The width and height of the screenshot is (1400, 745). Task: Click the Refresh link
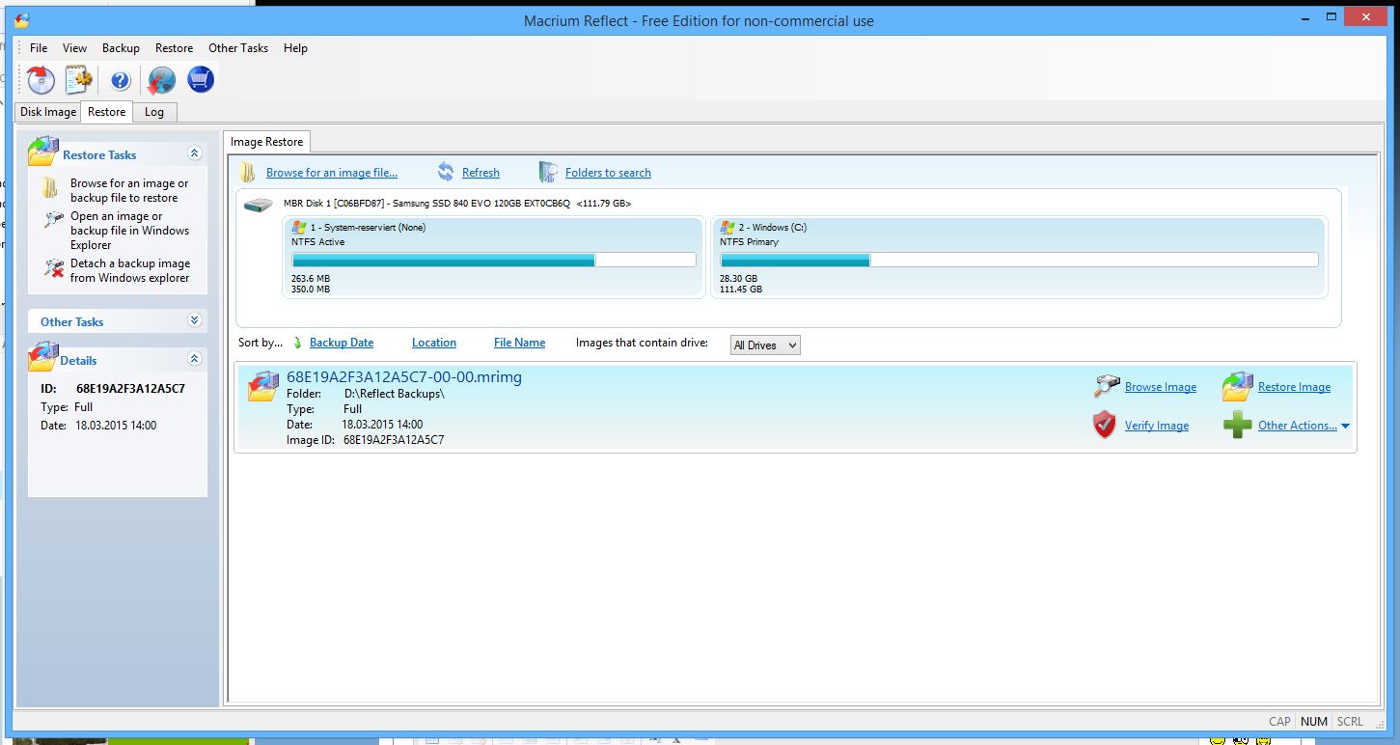(480, 173)
